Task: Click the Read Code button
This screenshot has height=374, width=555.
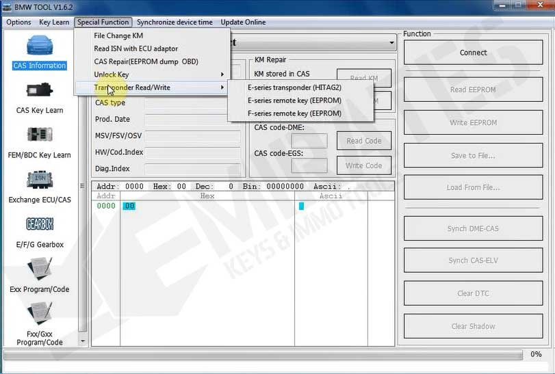Action: coord(364,141)
